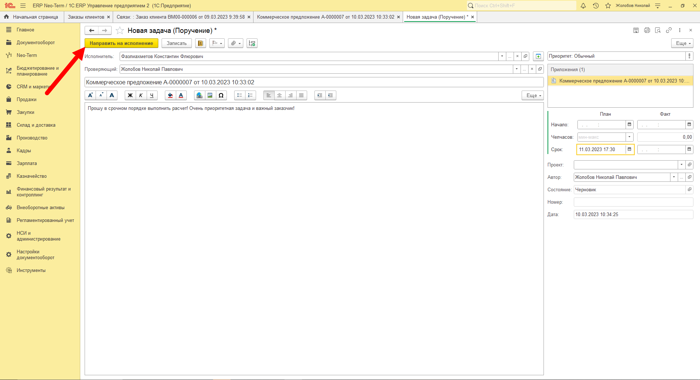
Task: Insert special symbol with Omega icon
Action: pyautogui.click(x=221, y=95)
